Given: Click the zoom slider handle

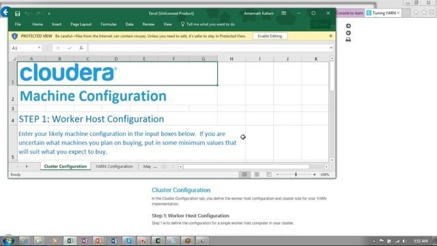Looking at the screenshot, I should [x=296, y=175].
